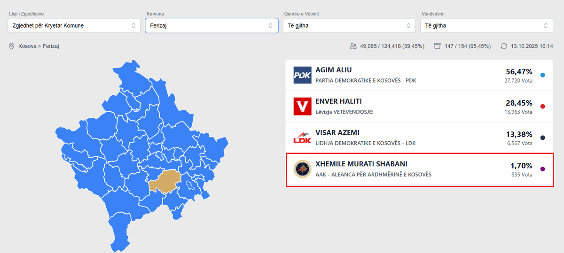Image resolution: width=564 pixels, height=253 pixels.
Task: Open the Qendra e Votimit dropdown
Action: (x=349, y=25)
